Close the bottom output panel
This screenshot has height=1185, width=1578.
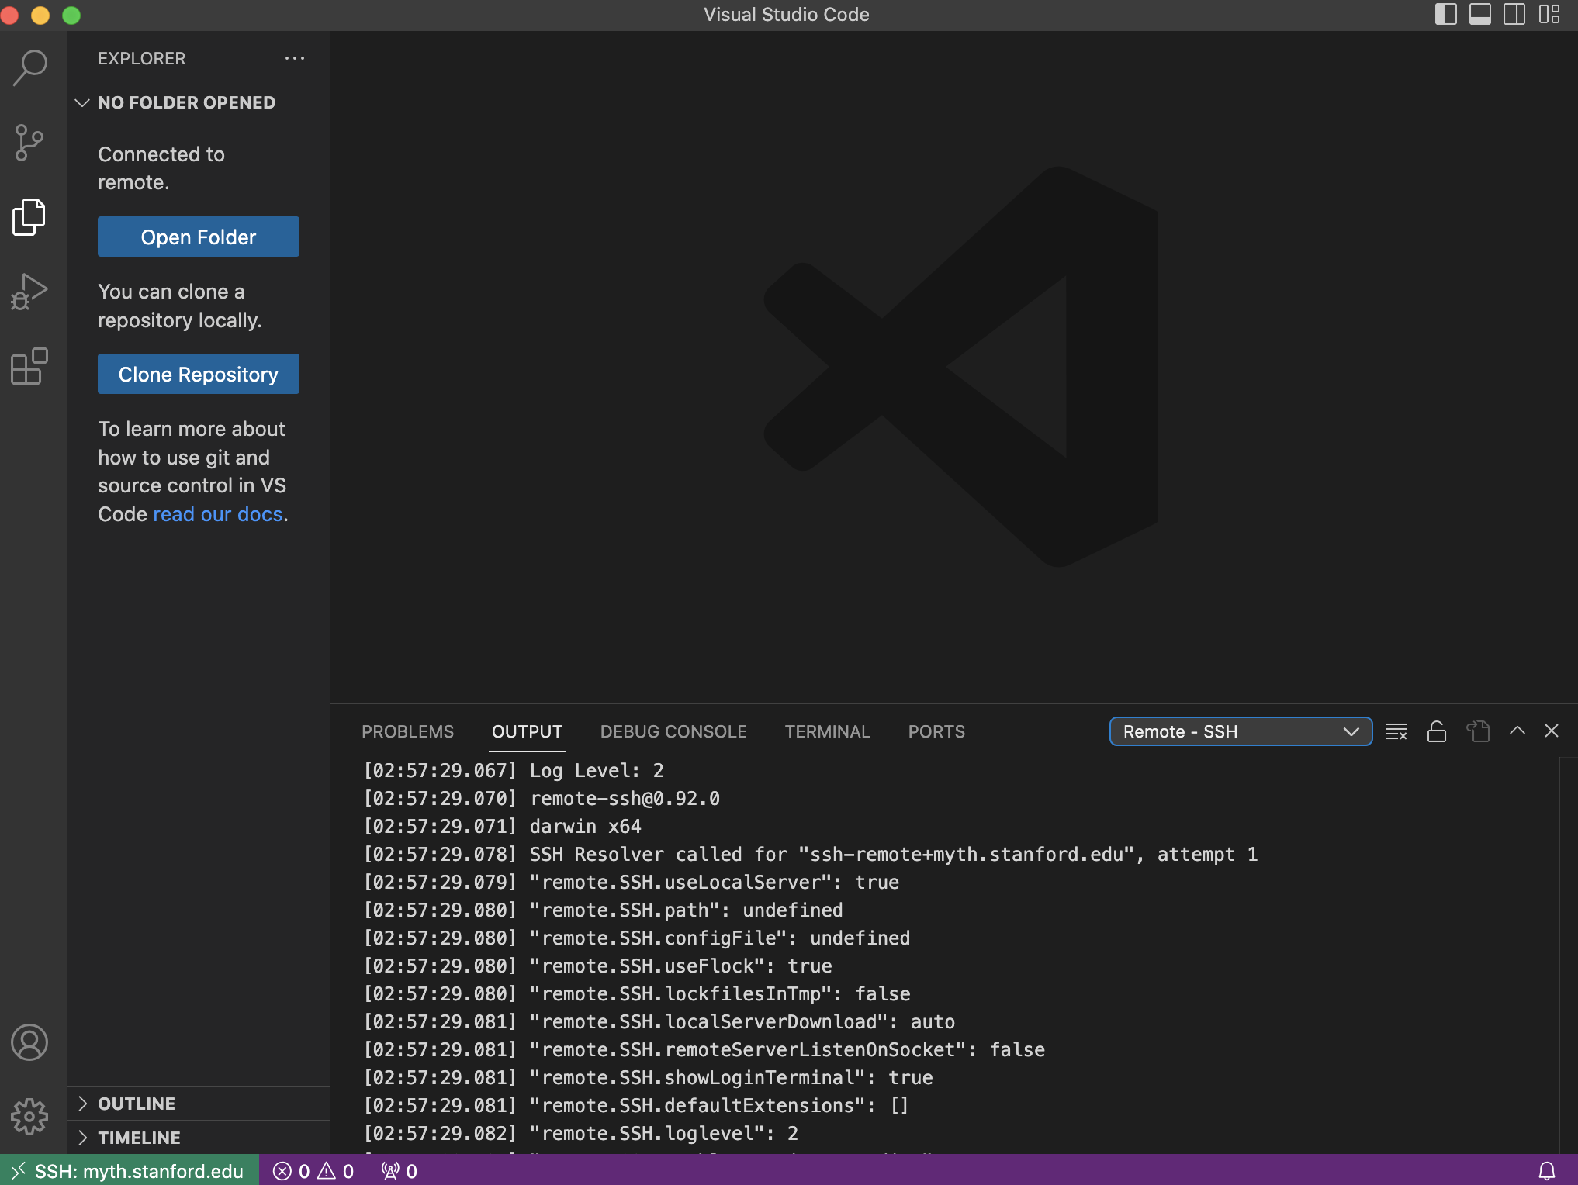pos(1552,731)
